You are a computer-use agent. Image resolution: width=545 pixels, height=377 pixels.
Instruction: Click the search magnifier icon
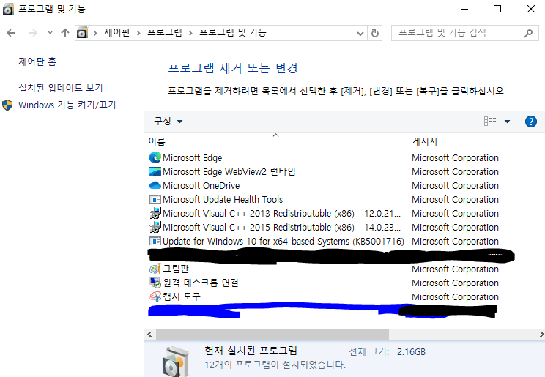click(528, 33)
